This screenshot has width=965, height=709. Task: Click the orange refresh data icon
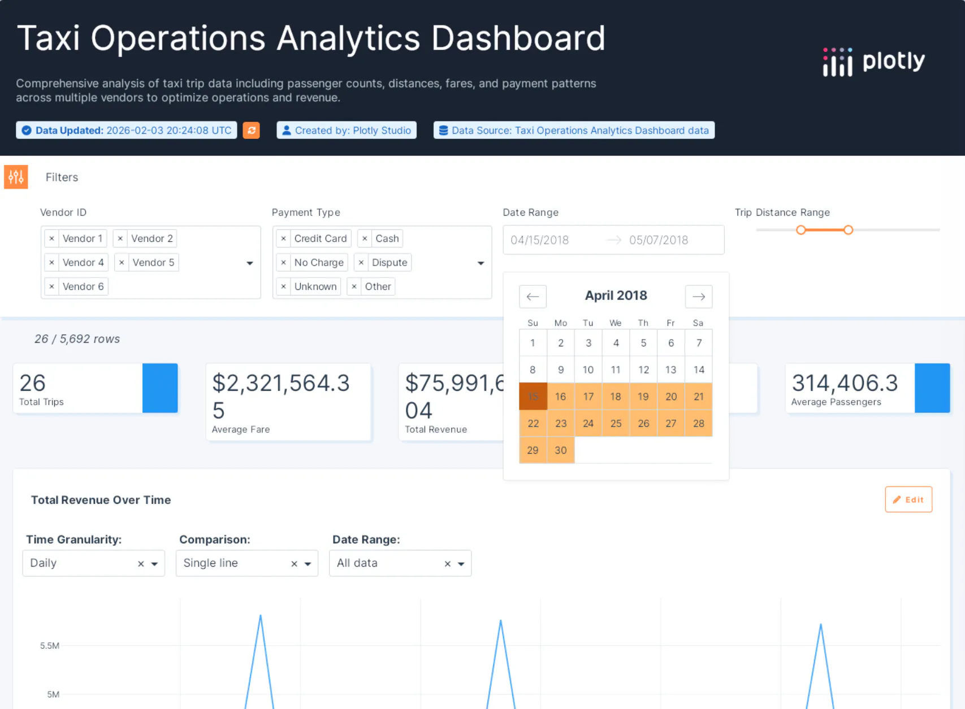pyautogui.click(x=251, y=131)
